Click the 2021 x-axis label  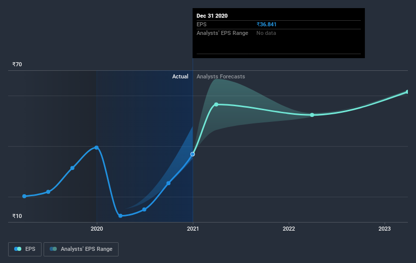click(193, 229)
